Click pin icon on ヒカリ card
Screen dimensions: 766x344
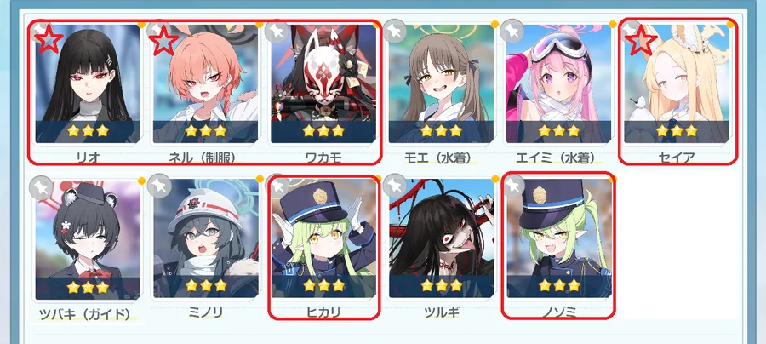click(278, 186)
